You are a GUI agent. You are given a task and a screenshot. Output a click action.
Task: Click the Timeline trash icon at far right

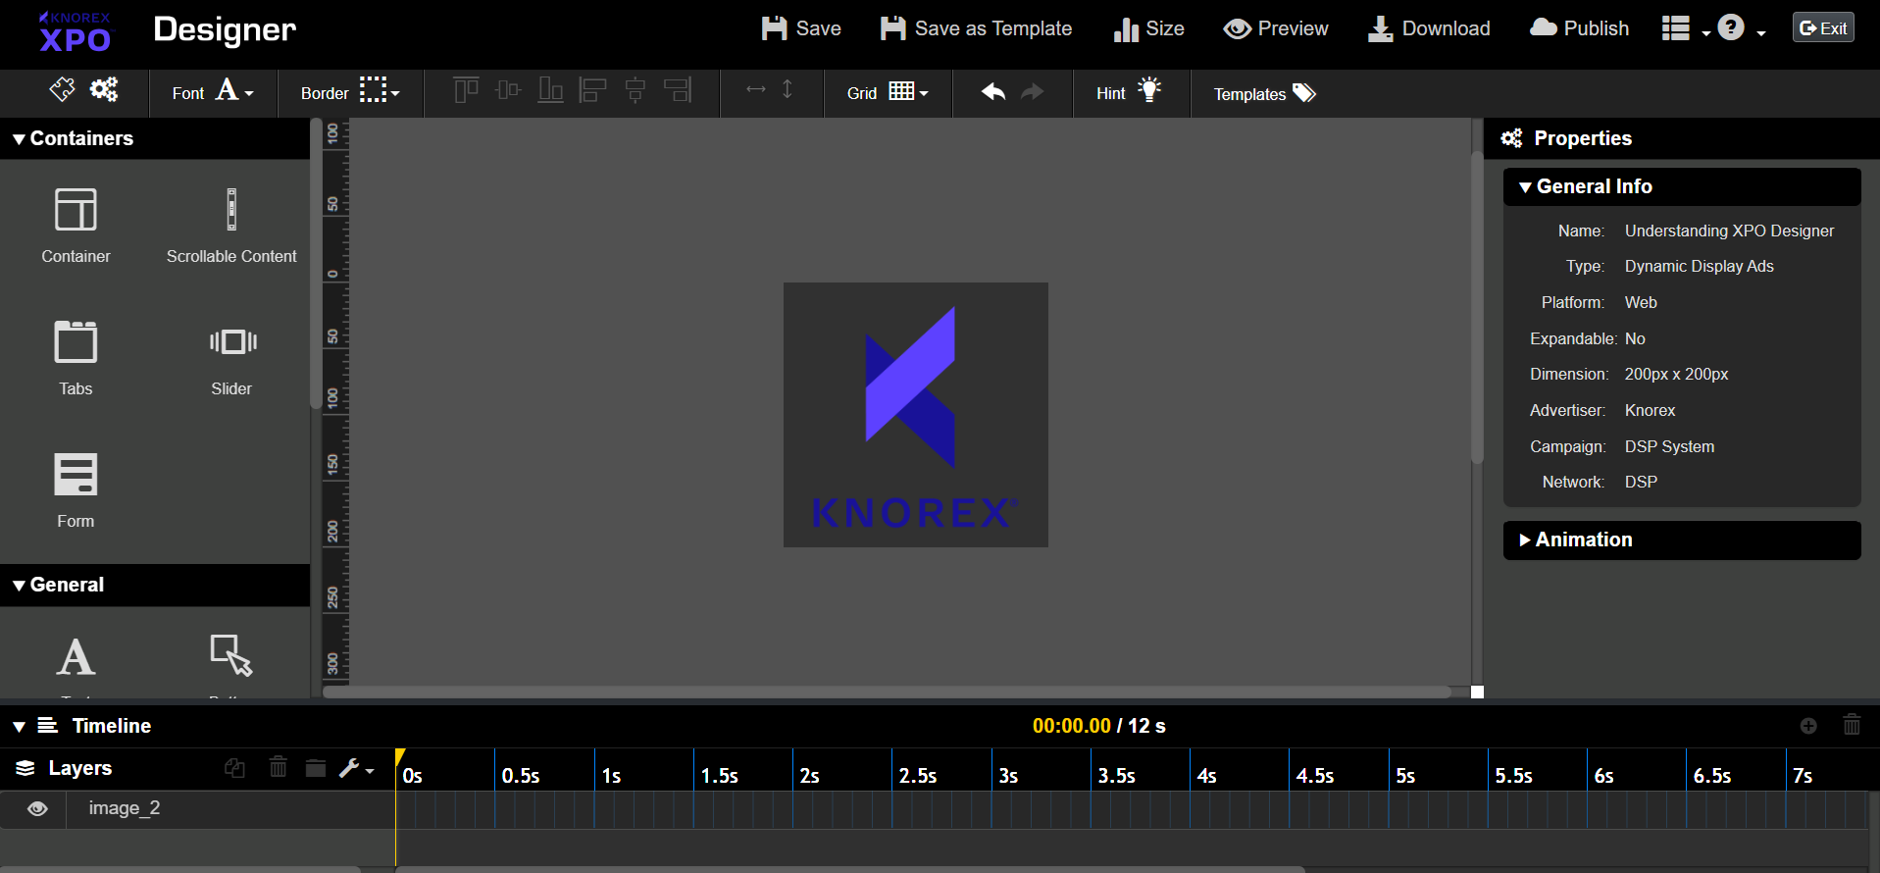1852,725
